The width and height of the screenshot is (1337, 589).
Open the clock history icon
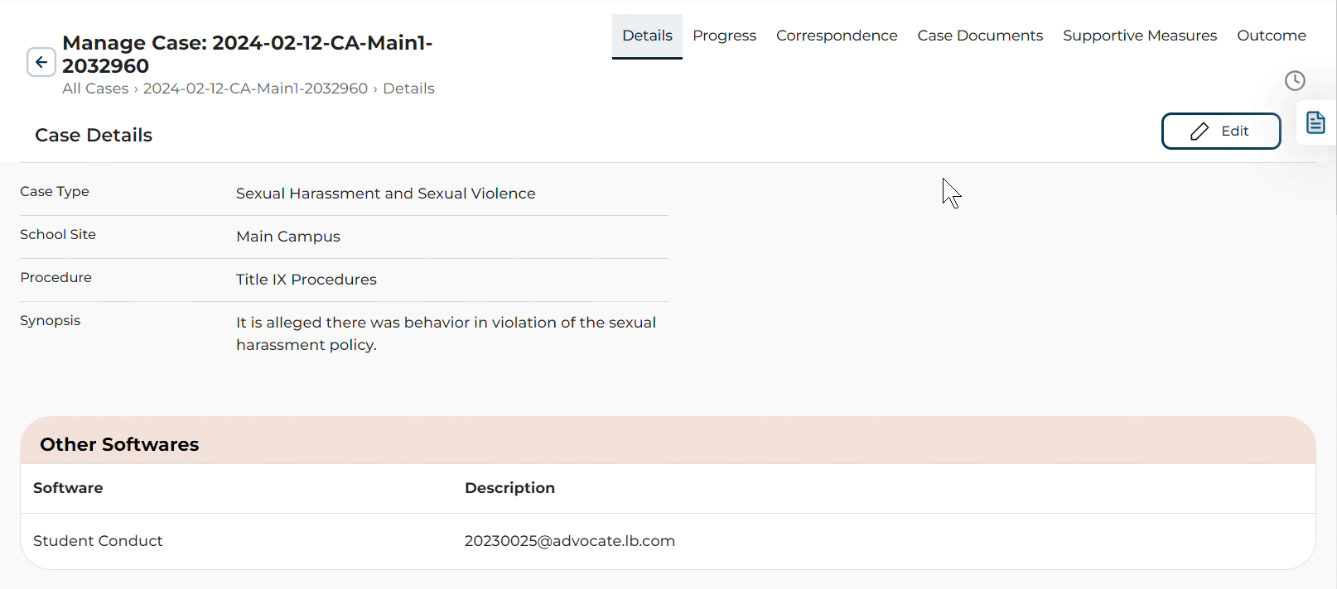(x=1295, y=80)
